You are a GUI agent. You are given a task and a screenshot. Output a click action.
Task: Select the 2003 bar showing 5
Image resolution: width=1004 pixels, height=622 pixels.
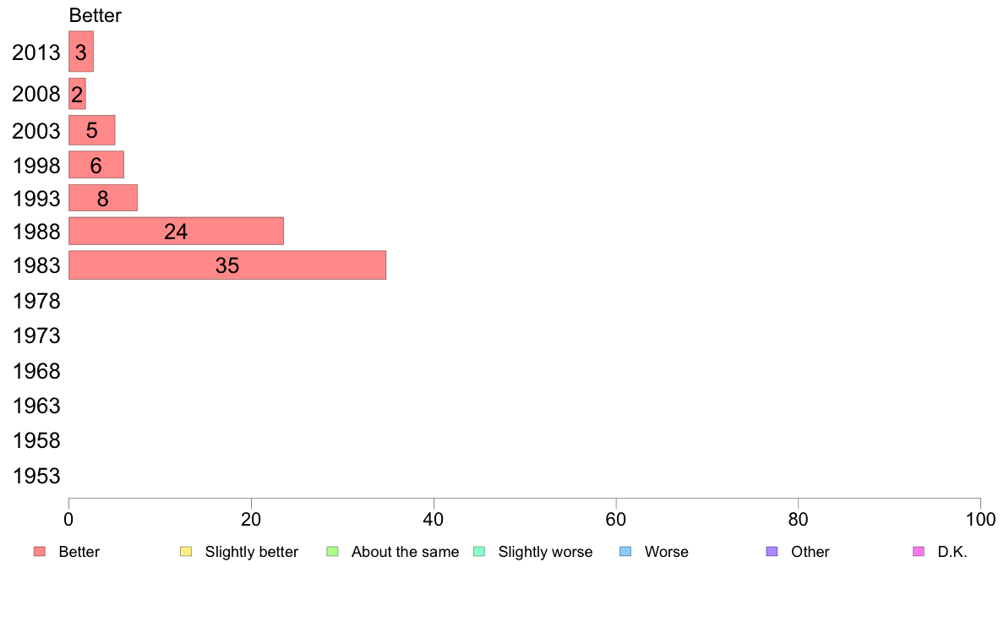91,130
